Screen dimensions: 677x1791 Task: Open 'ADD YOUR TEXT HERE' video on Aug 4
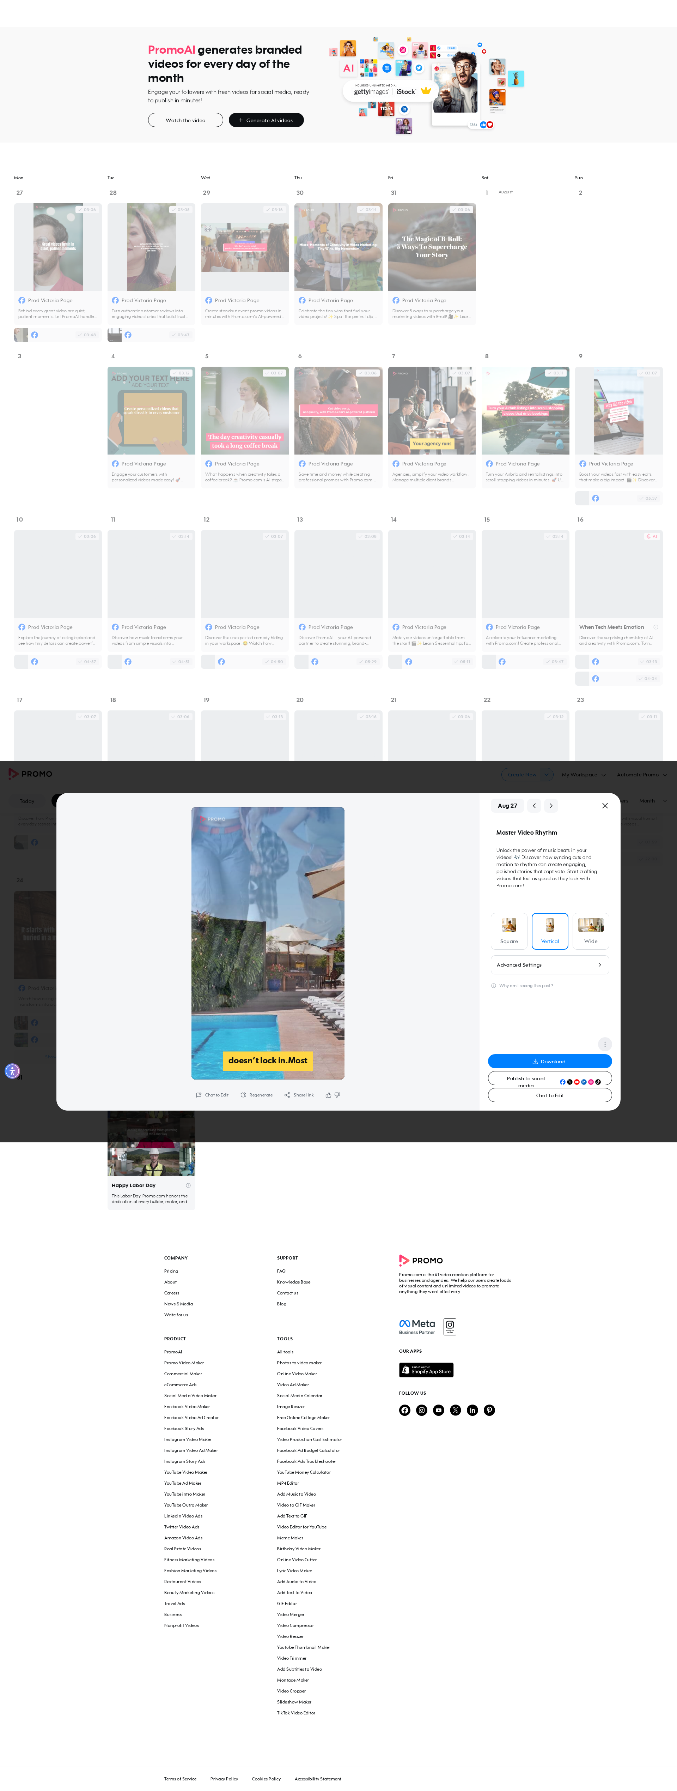point(151,410)
